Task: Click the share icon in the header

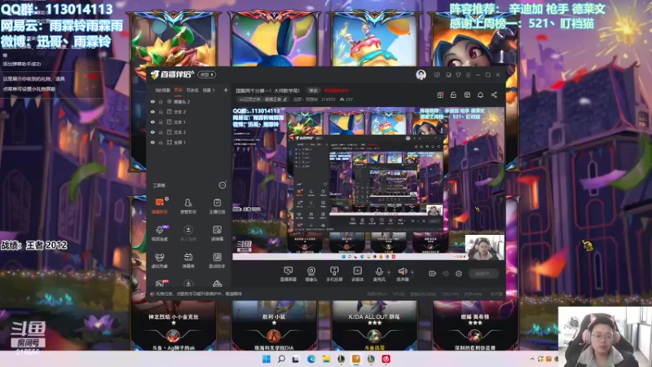Action: tap(494, 95)
